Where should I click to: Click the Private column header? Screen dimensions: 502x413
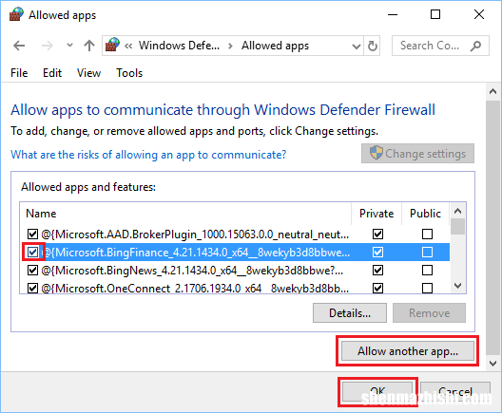376,214
